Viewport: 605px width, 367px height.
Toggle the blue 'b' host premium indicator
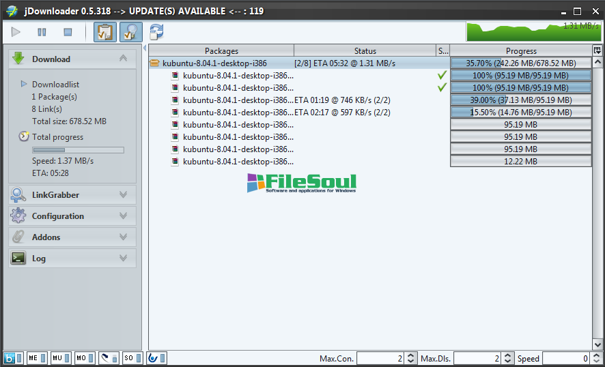(x=14, y=358)
